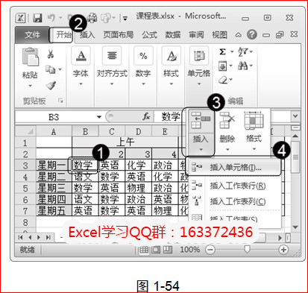Click the Clear eraser icon
The width and height of the screenshot is (308, 293).
[223, 80]
